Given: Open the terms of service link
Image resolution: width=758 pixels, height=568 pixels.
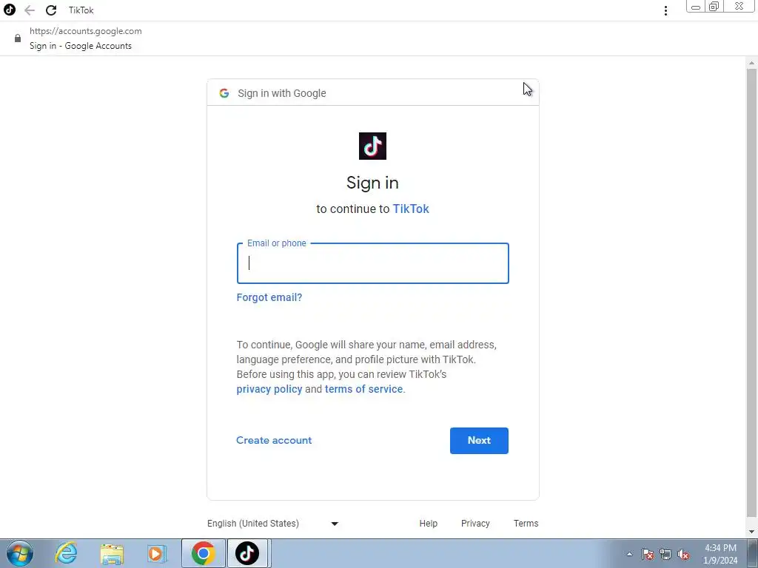Looking at the screenshot, I should (363, 389).
